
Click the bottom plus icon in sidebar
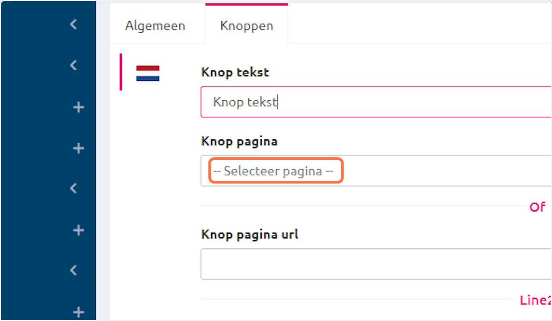pos(79,311)
